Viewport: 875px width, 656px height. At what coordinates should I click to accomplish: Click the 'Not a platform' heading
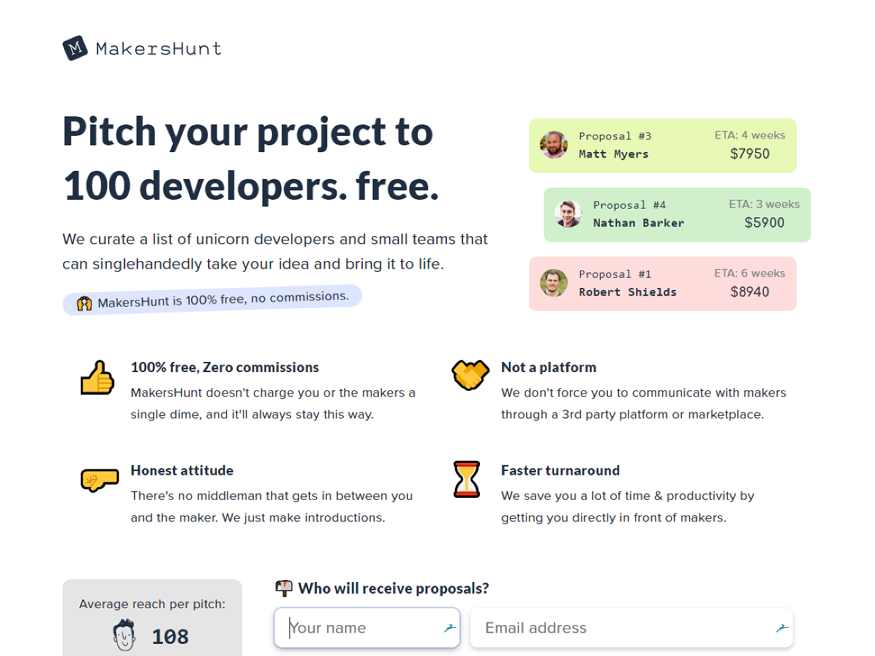click(549, 367)
